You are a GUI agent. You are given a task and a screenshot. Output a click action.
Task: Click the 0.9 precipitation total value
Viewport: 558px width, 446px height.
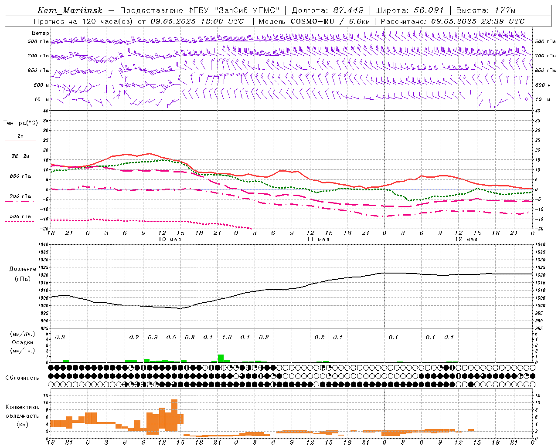coord(153,337)
